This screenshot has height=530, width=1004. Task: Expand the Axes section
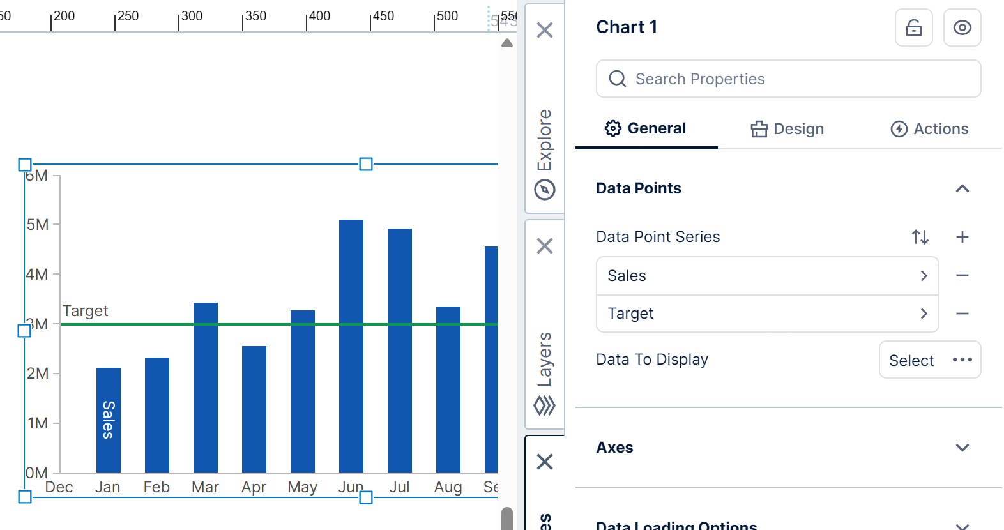[962, 448]
